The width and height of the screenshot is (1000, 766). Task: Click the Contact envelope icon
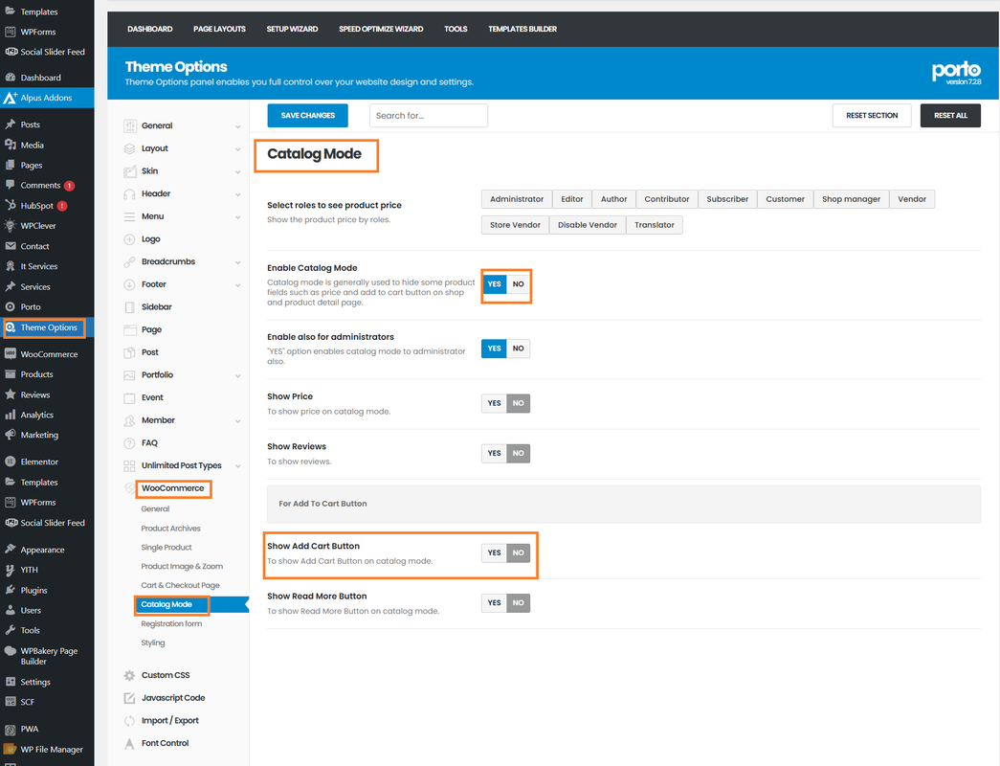click(x=11, y=246)
